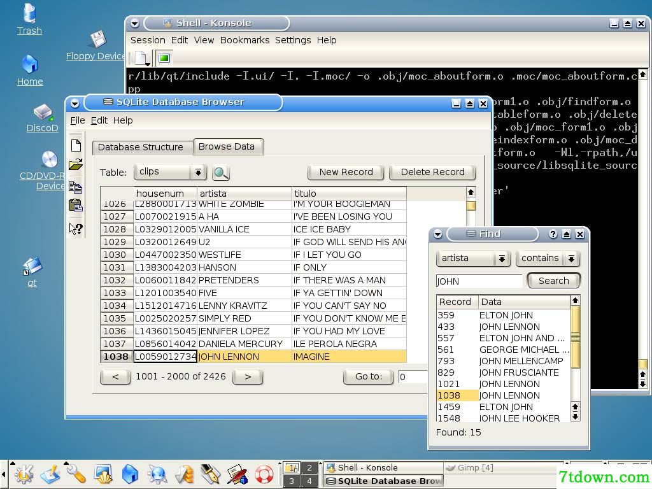Click the data table vertical scrollbar thumb
The image size is (652, 489).
[x=471, y=206]
